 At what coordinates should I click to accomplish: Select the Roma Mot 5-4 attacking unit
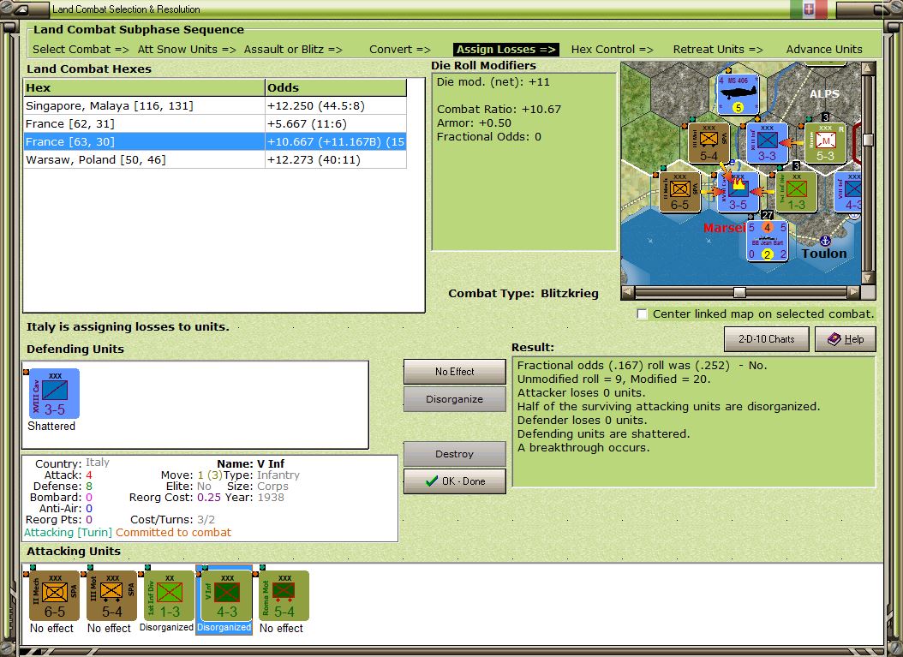284,596
